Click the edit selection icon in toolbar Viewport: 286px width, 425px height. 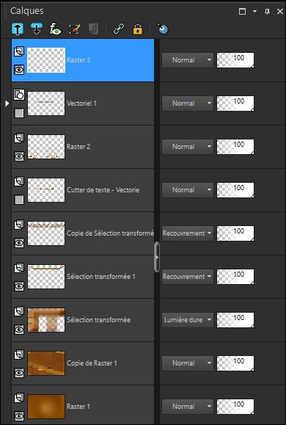(74, 29)
